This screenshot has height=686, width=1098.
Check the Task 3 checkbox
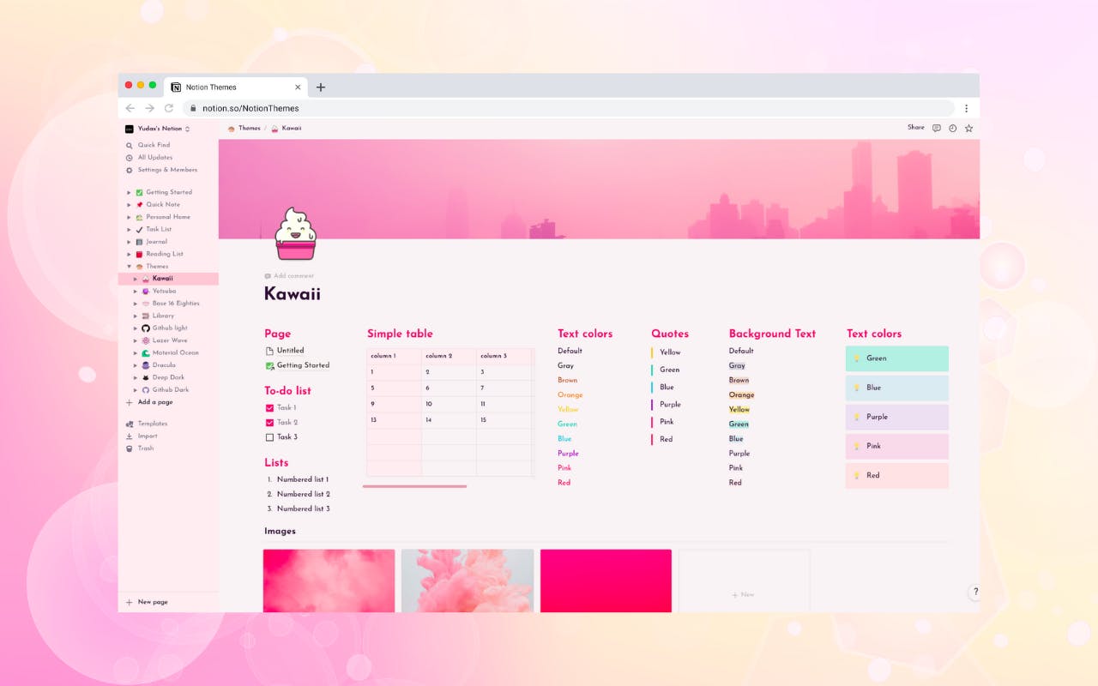tap(270, 437)
